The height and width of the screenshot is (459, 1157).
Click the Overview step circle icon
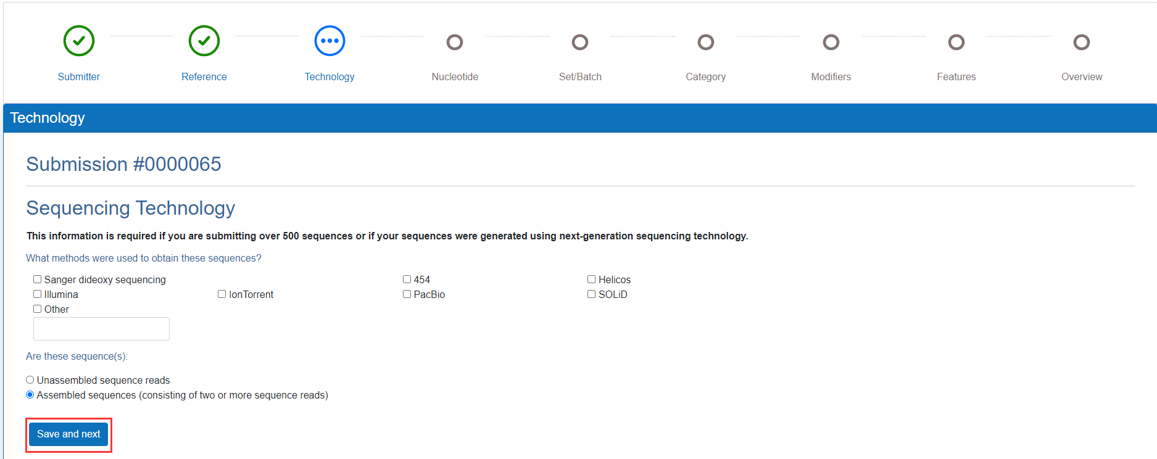[1082, 42]
